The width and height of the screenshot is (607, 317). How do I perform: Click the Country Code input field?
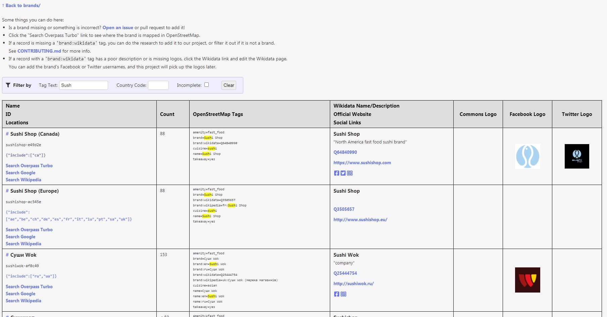(158, 85)
